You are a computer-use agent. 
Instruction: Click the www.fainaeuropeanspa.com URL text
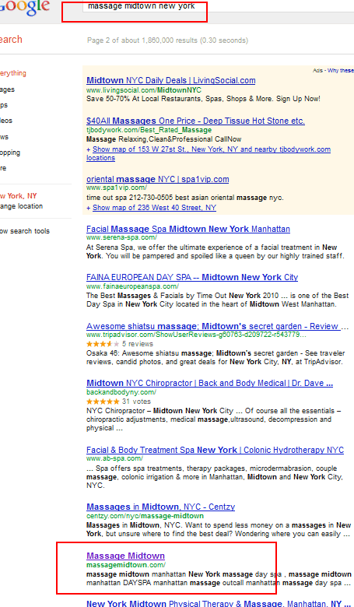pyautogui.click(x=132, y=286)
